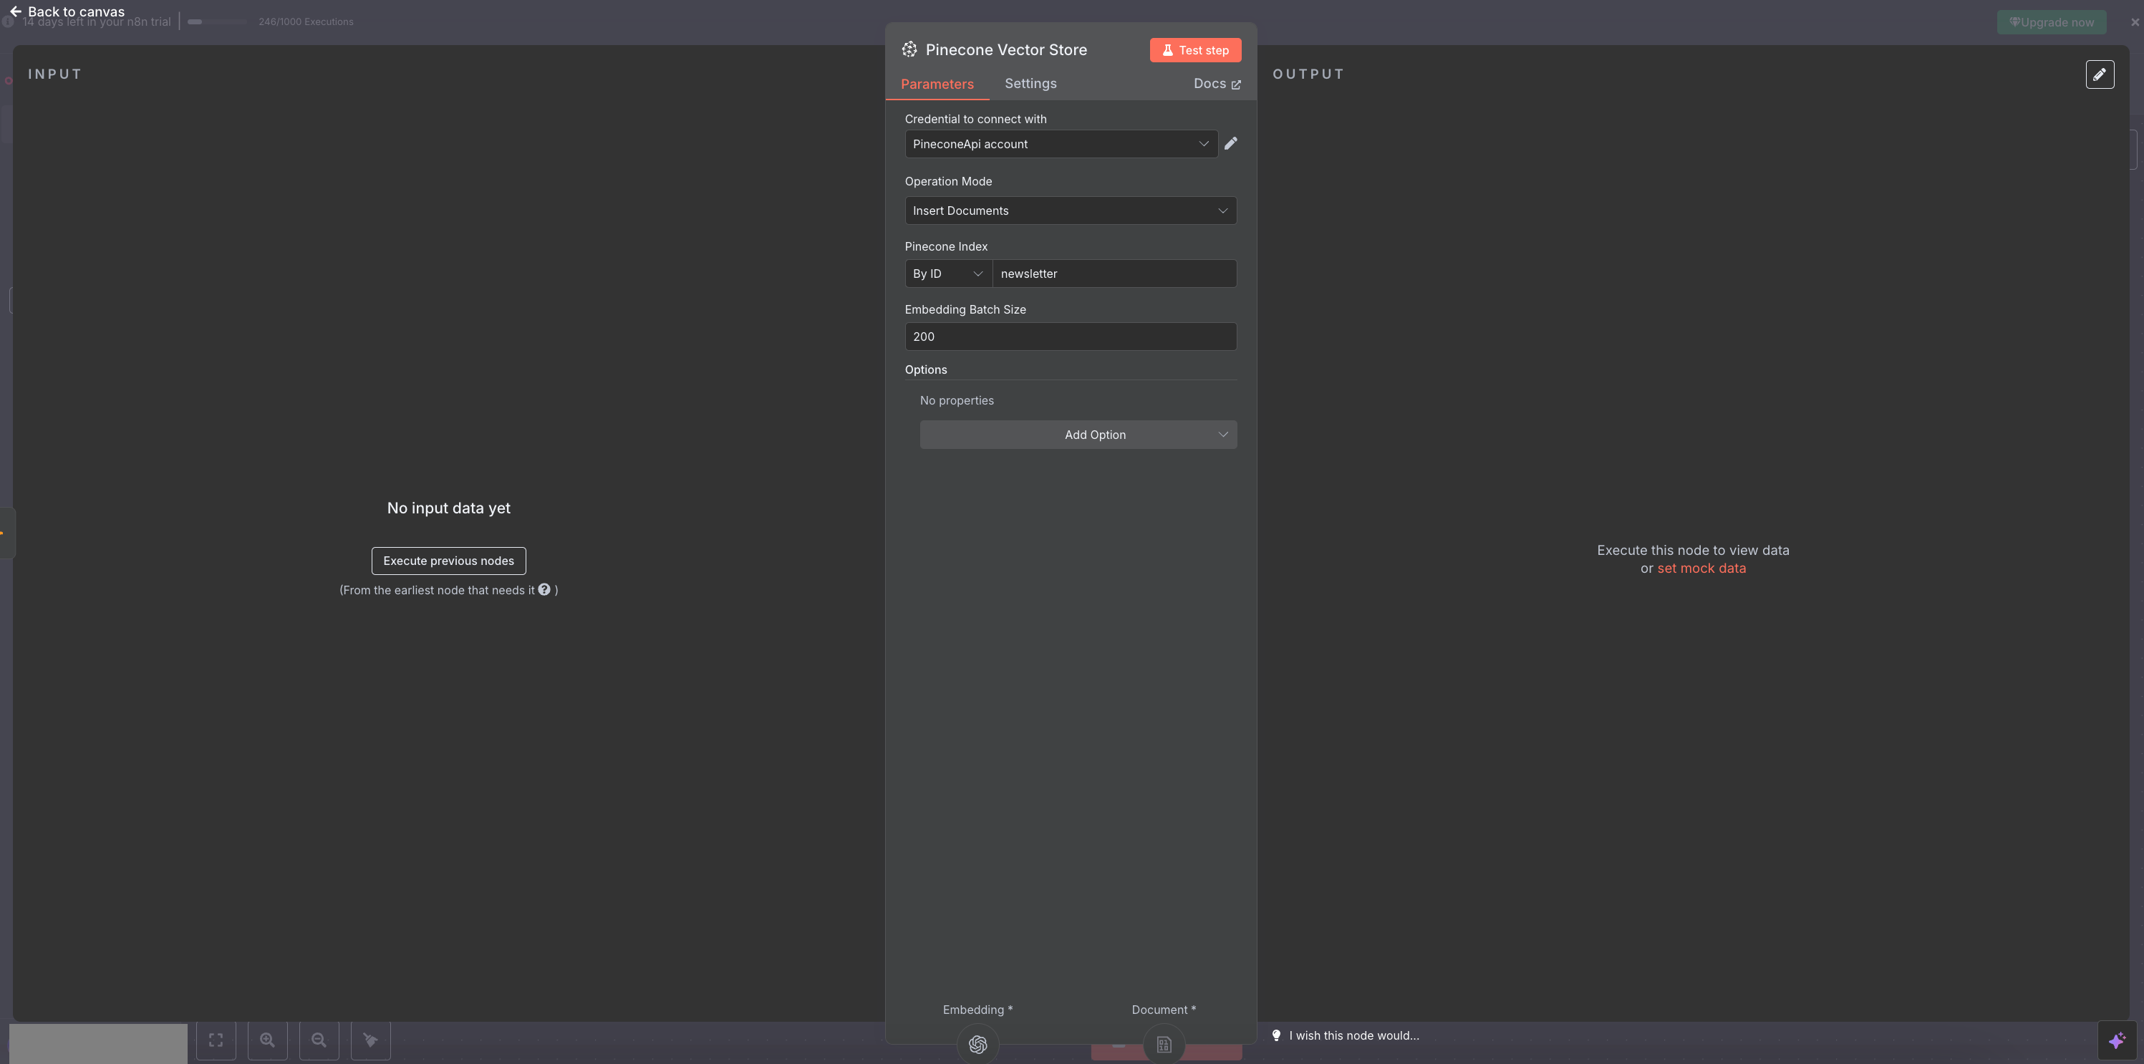Click the fit to view canvas icon
The image size is (2144, 1064).
216,1040
